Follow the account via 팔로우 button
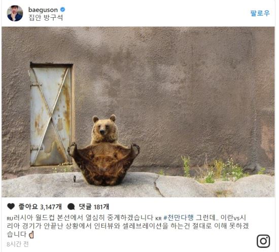The image size is (279, 252). 260,13
